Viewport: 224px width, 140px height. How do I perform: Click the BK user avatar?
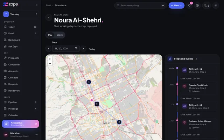tap(6, 134)
